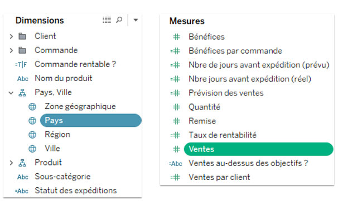The width and height of the screenshot is (338, 209).
Task: Select Ventes au-dessus des objectifs ? field
Action: click(x=248, y=163)
